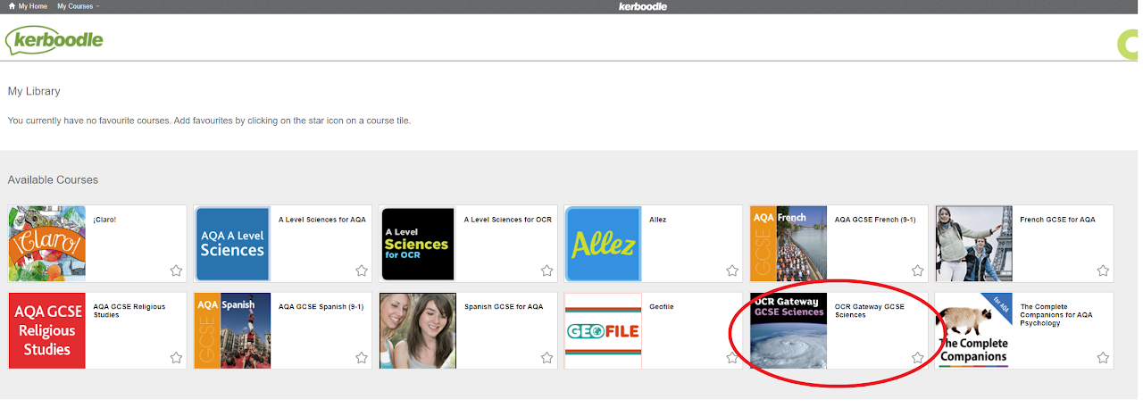The width and height of the screenshot is (1143, 416).
Task: Click the A Level Sciences for OCR title
Action: coord(508,220)
